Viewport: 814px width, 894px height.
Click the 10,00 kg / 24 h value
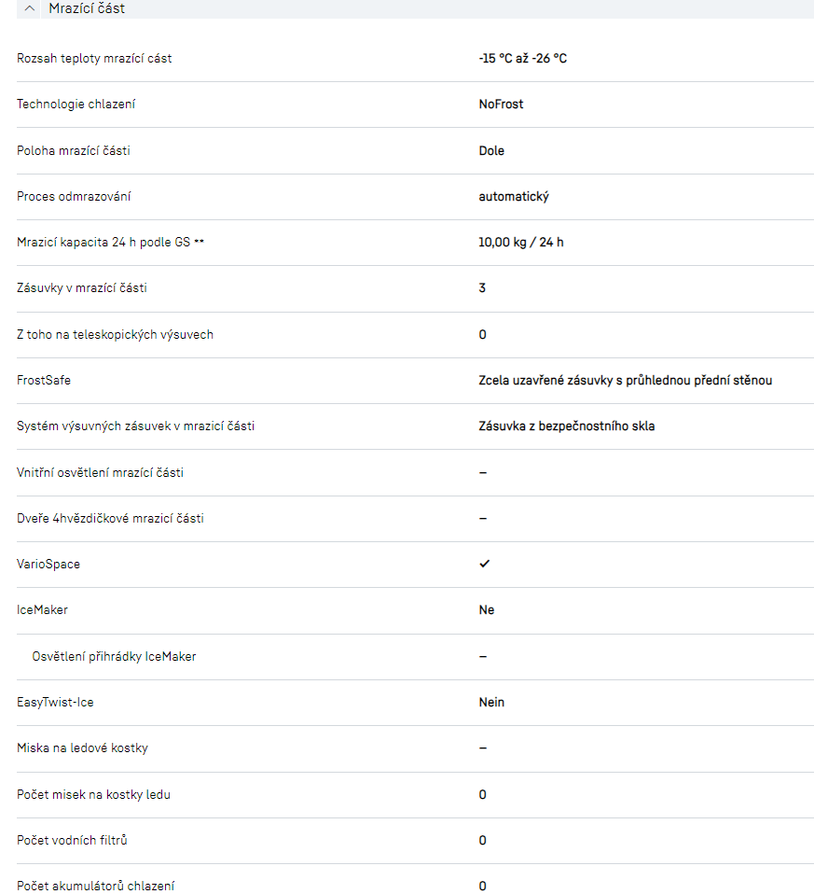(x=521, y=243)
